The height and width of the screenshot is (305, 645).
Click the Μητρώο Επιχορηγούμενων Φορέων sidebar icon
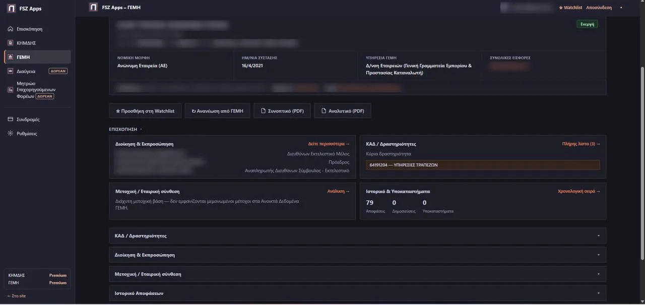coord(11,89)
